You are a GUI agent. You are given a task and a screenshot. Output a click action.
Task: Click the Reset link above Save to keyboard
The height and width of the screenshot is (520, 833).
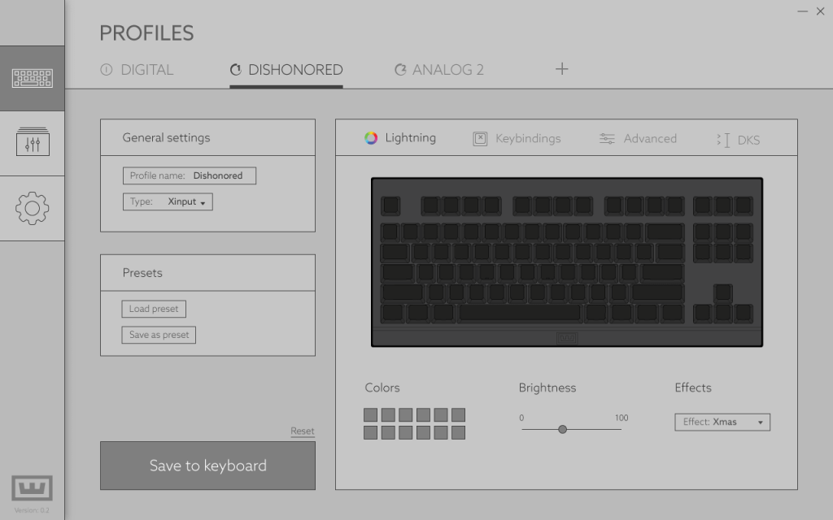303,431
